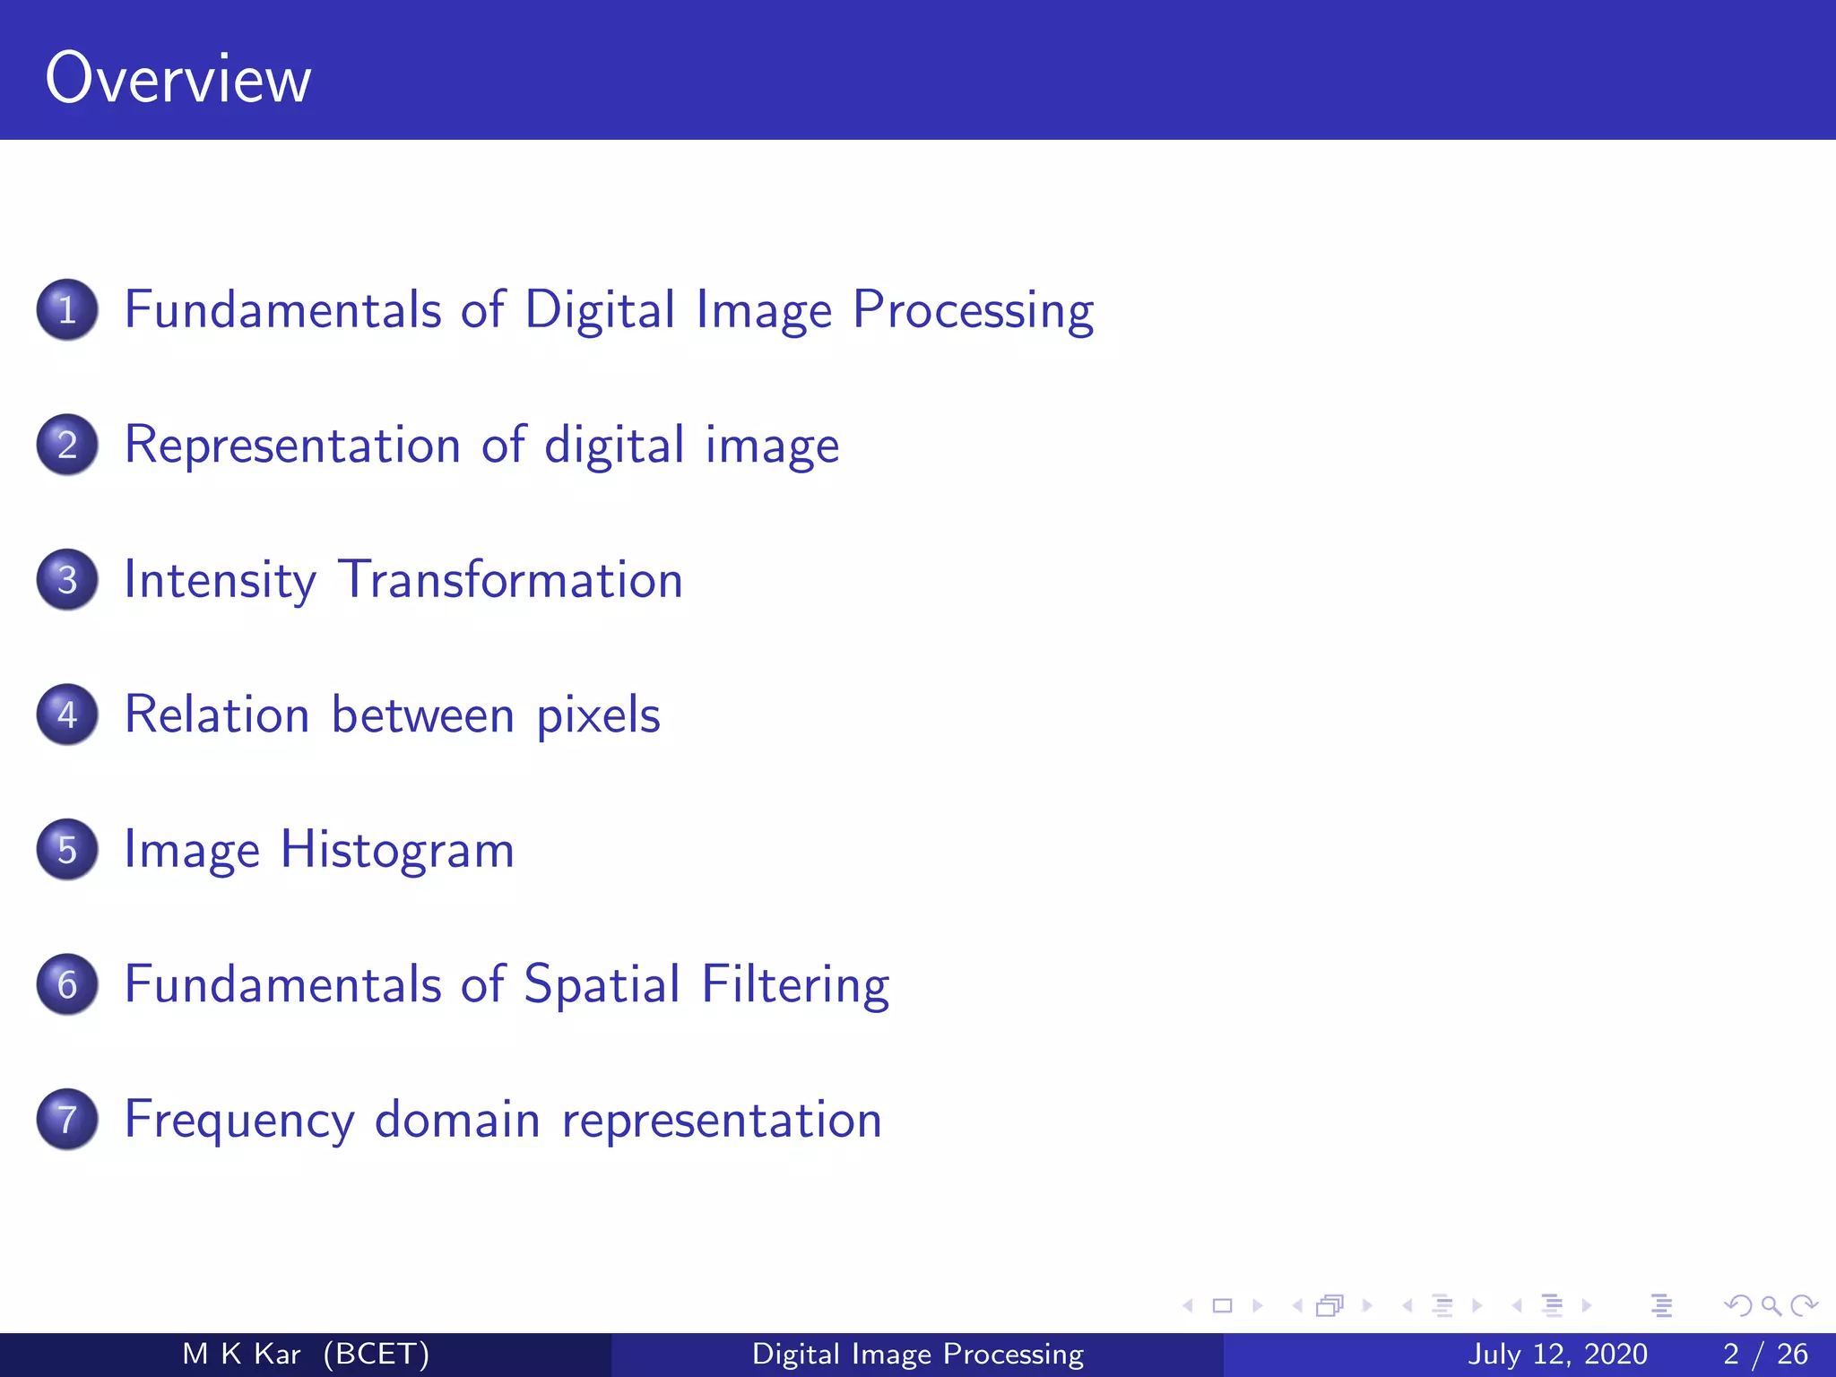
Task: Click the date July 12, 2020 in footer
Action: pyautogui.click(x=1557, y=1354)
